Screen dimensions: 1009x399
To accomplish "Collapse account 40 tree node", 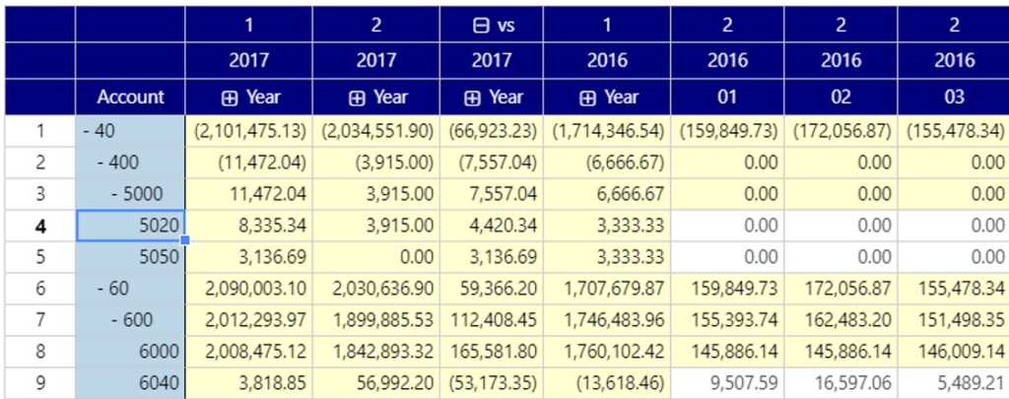I will [85, 130].
